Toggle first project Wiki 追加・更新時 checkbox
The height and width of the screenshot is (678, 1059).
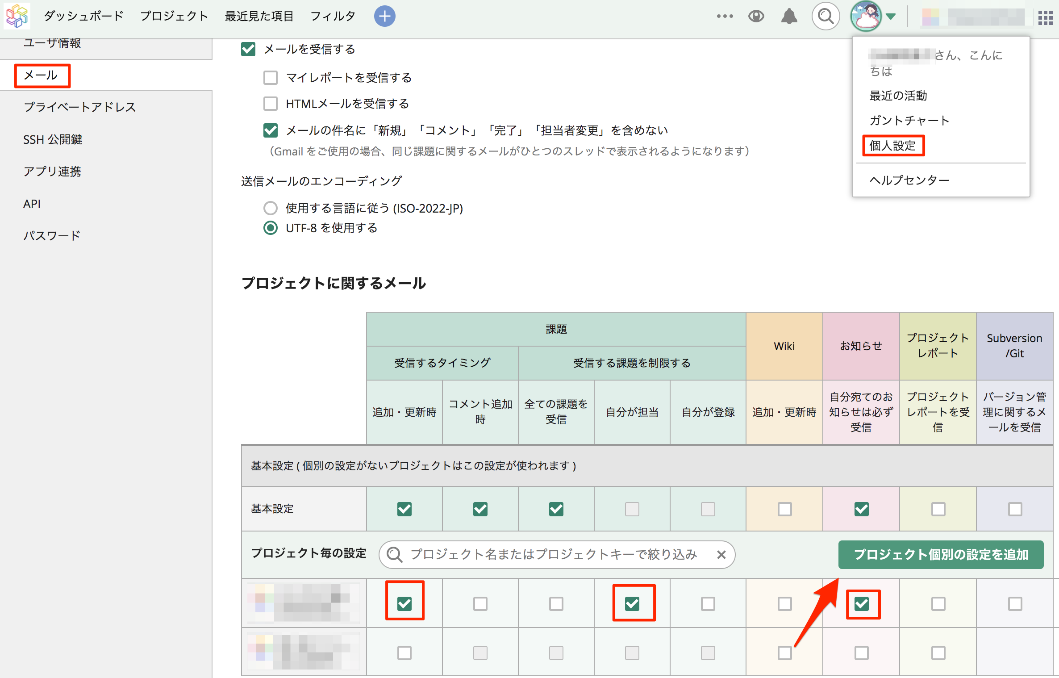[x=785, y=604]
